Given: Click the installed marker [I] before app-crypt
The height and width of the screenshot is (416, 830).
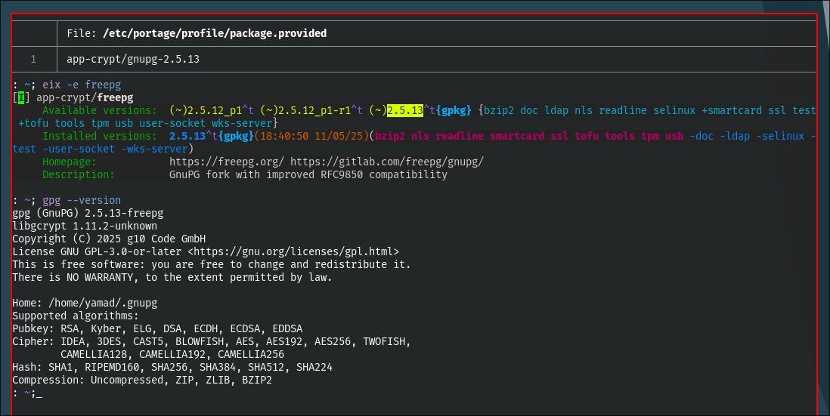Looking at the screenshot, I should point(21,98).
